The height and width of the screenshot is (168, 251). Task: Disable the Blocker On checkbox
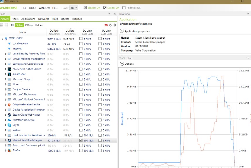tap(85, 8)
